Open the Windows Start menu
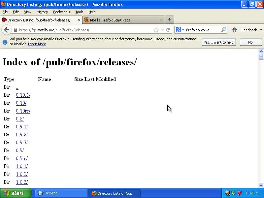The height and width of the screenshot is (198, 264). click(x=16, y=193)
